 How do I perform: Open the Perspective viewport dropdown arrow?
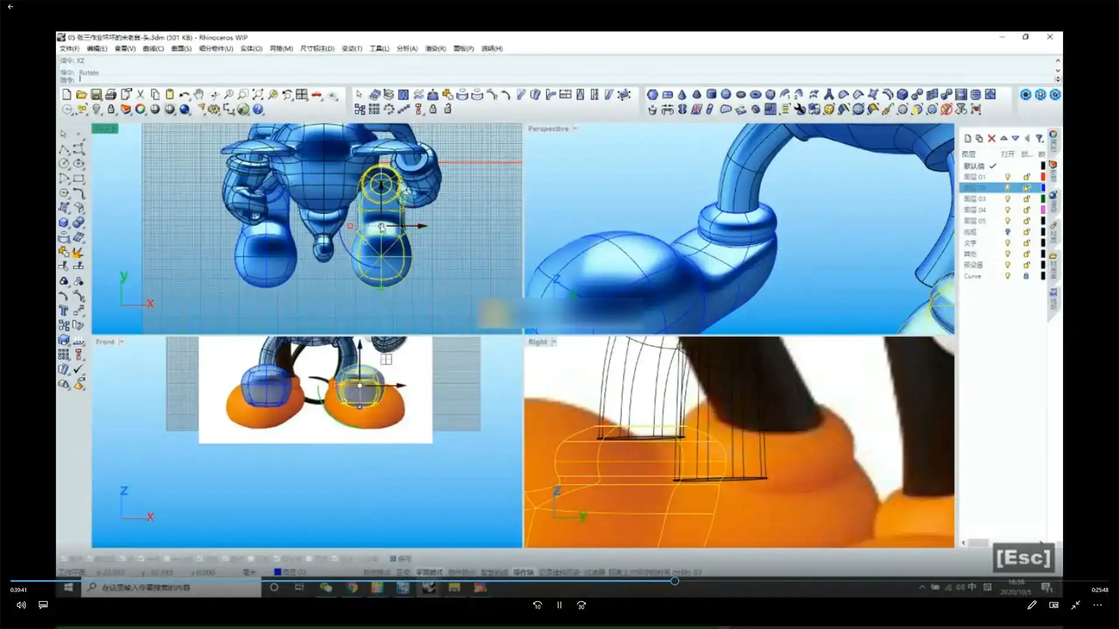tap(575, 128)
